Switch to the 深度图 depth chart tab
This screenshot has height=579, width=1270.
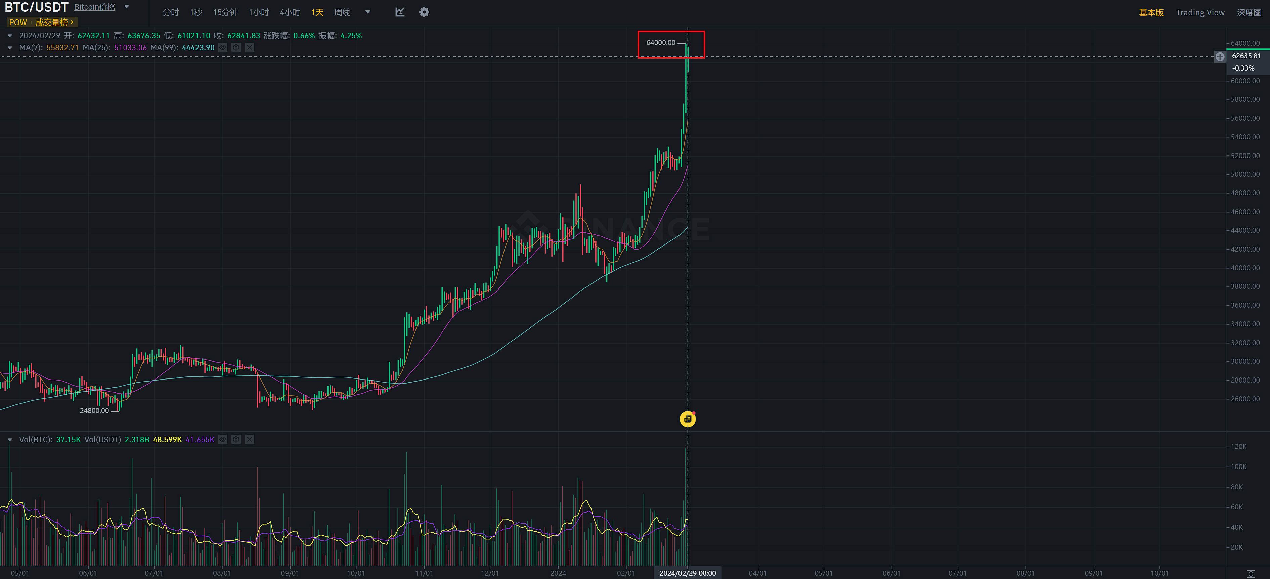click(1249, 13)
